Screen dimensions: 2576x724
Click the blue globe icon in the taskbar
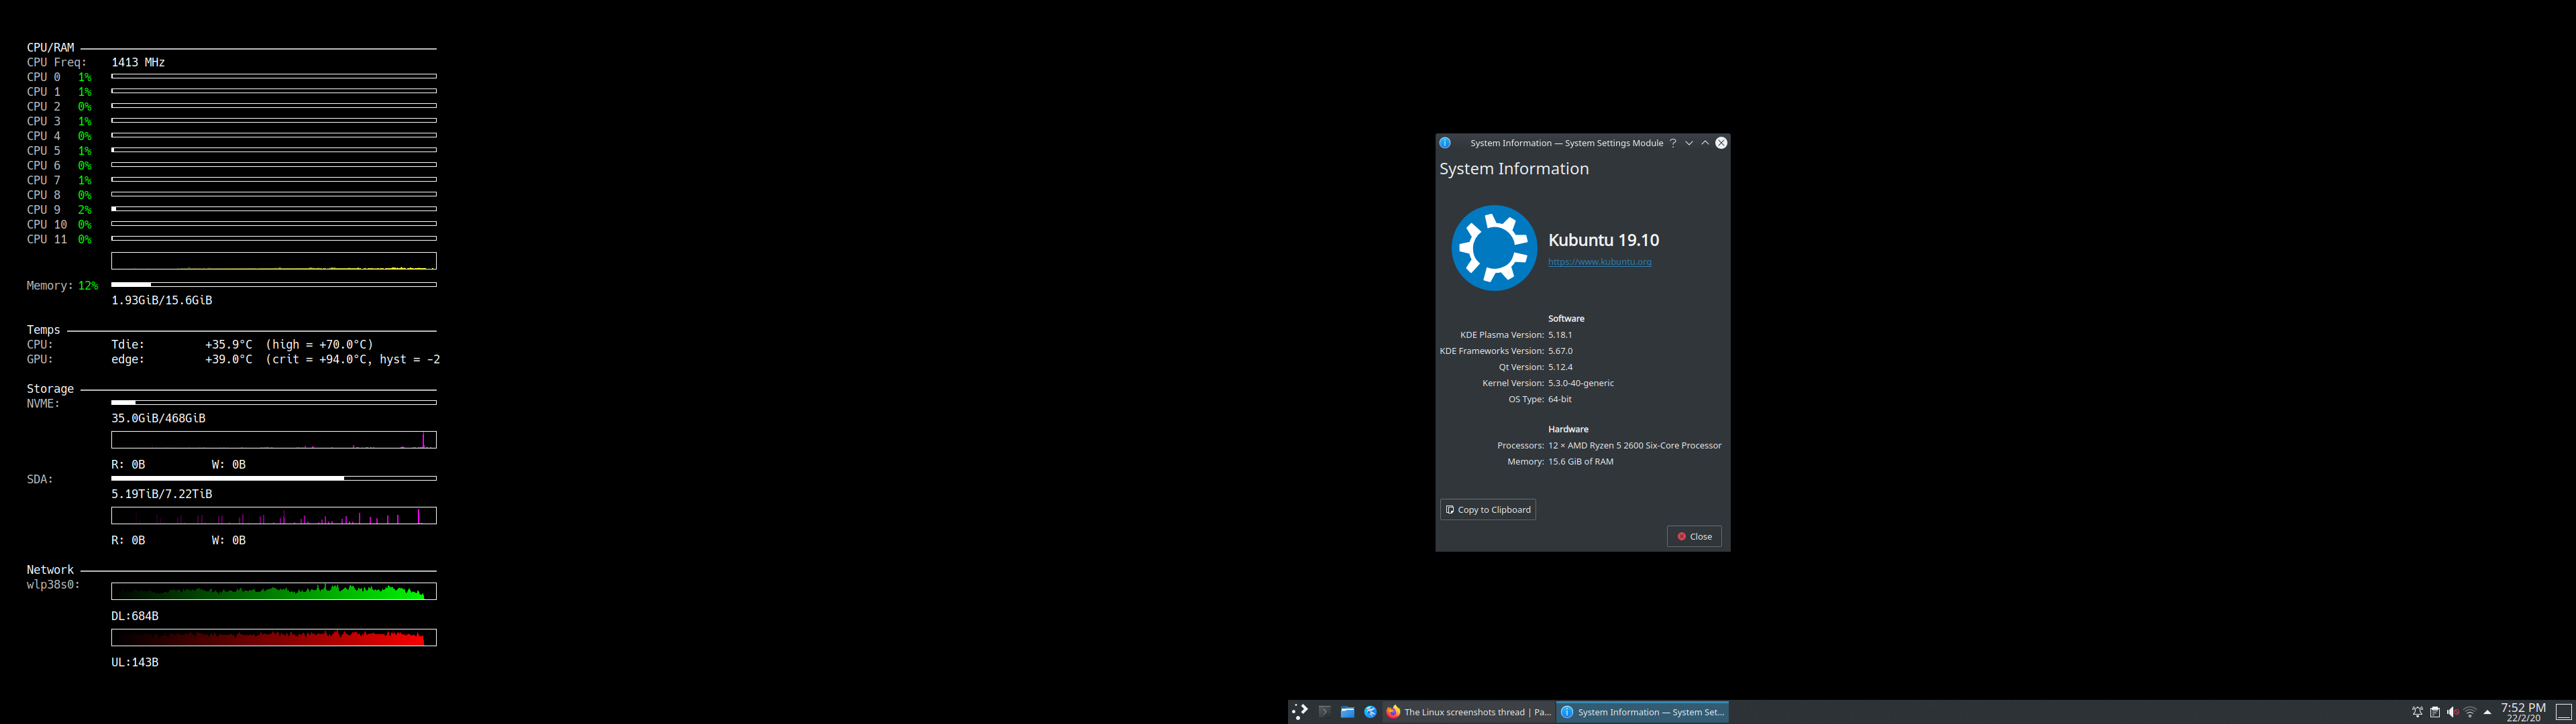[x=1370, y=712]
